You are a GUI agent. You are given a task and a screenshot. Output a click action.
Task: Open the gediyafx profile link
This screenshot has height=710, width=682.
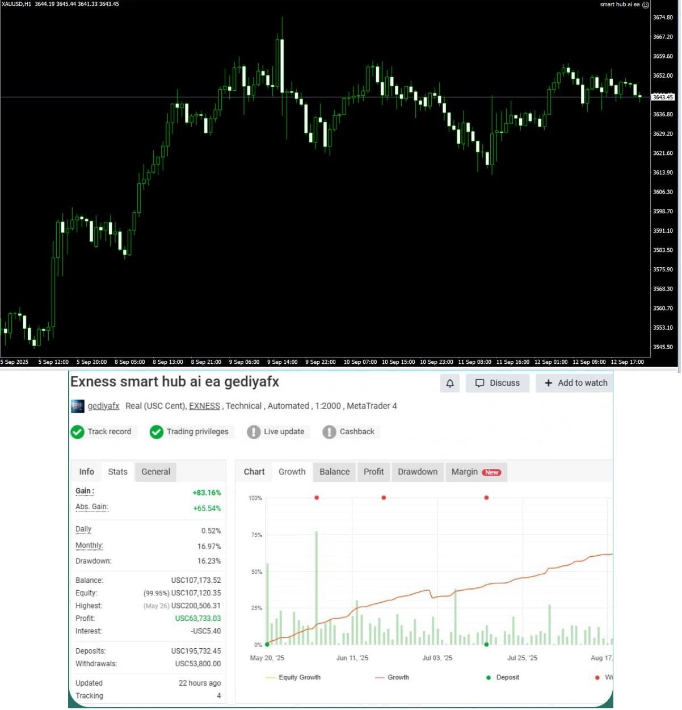(103, 406)
